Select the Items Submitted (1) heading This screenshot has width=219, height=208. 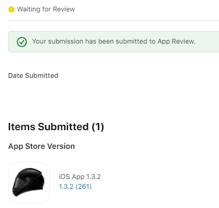[56, 127]
